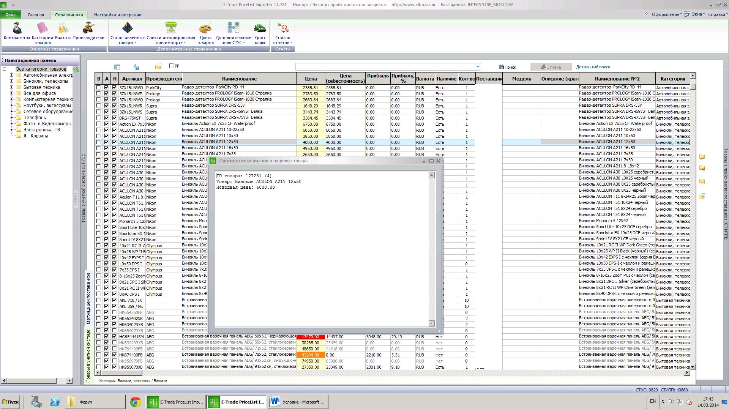Toggle the PP checkbox above the grid
729x410 pixels.
coord(171,66)
